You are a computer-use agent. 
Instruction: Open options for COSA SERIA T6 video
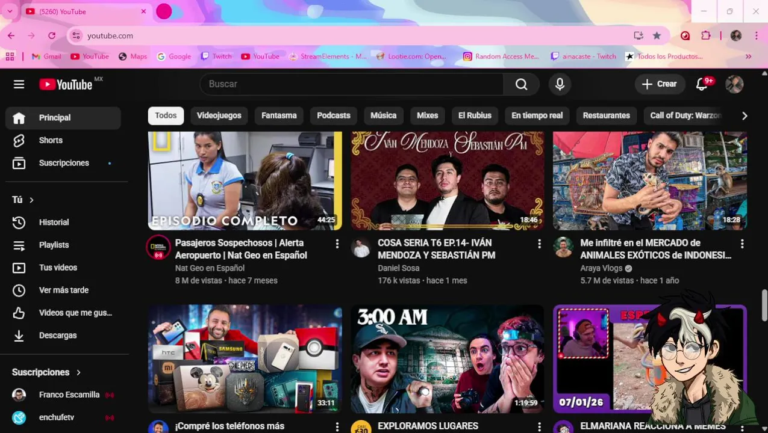click(x=540, y=244)
